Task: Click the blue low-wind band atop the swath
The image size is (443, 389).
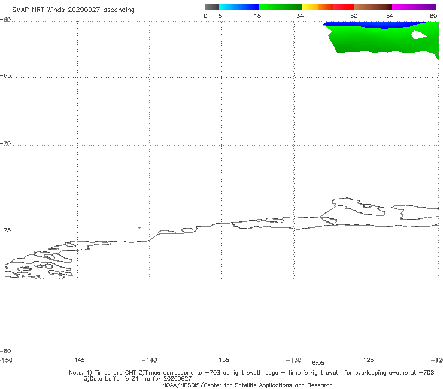Action: 376,25
